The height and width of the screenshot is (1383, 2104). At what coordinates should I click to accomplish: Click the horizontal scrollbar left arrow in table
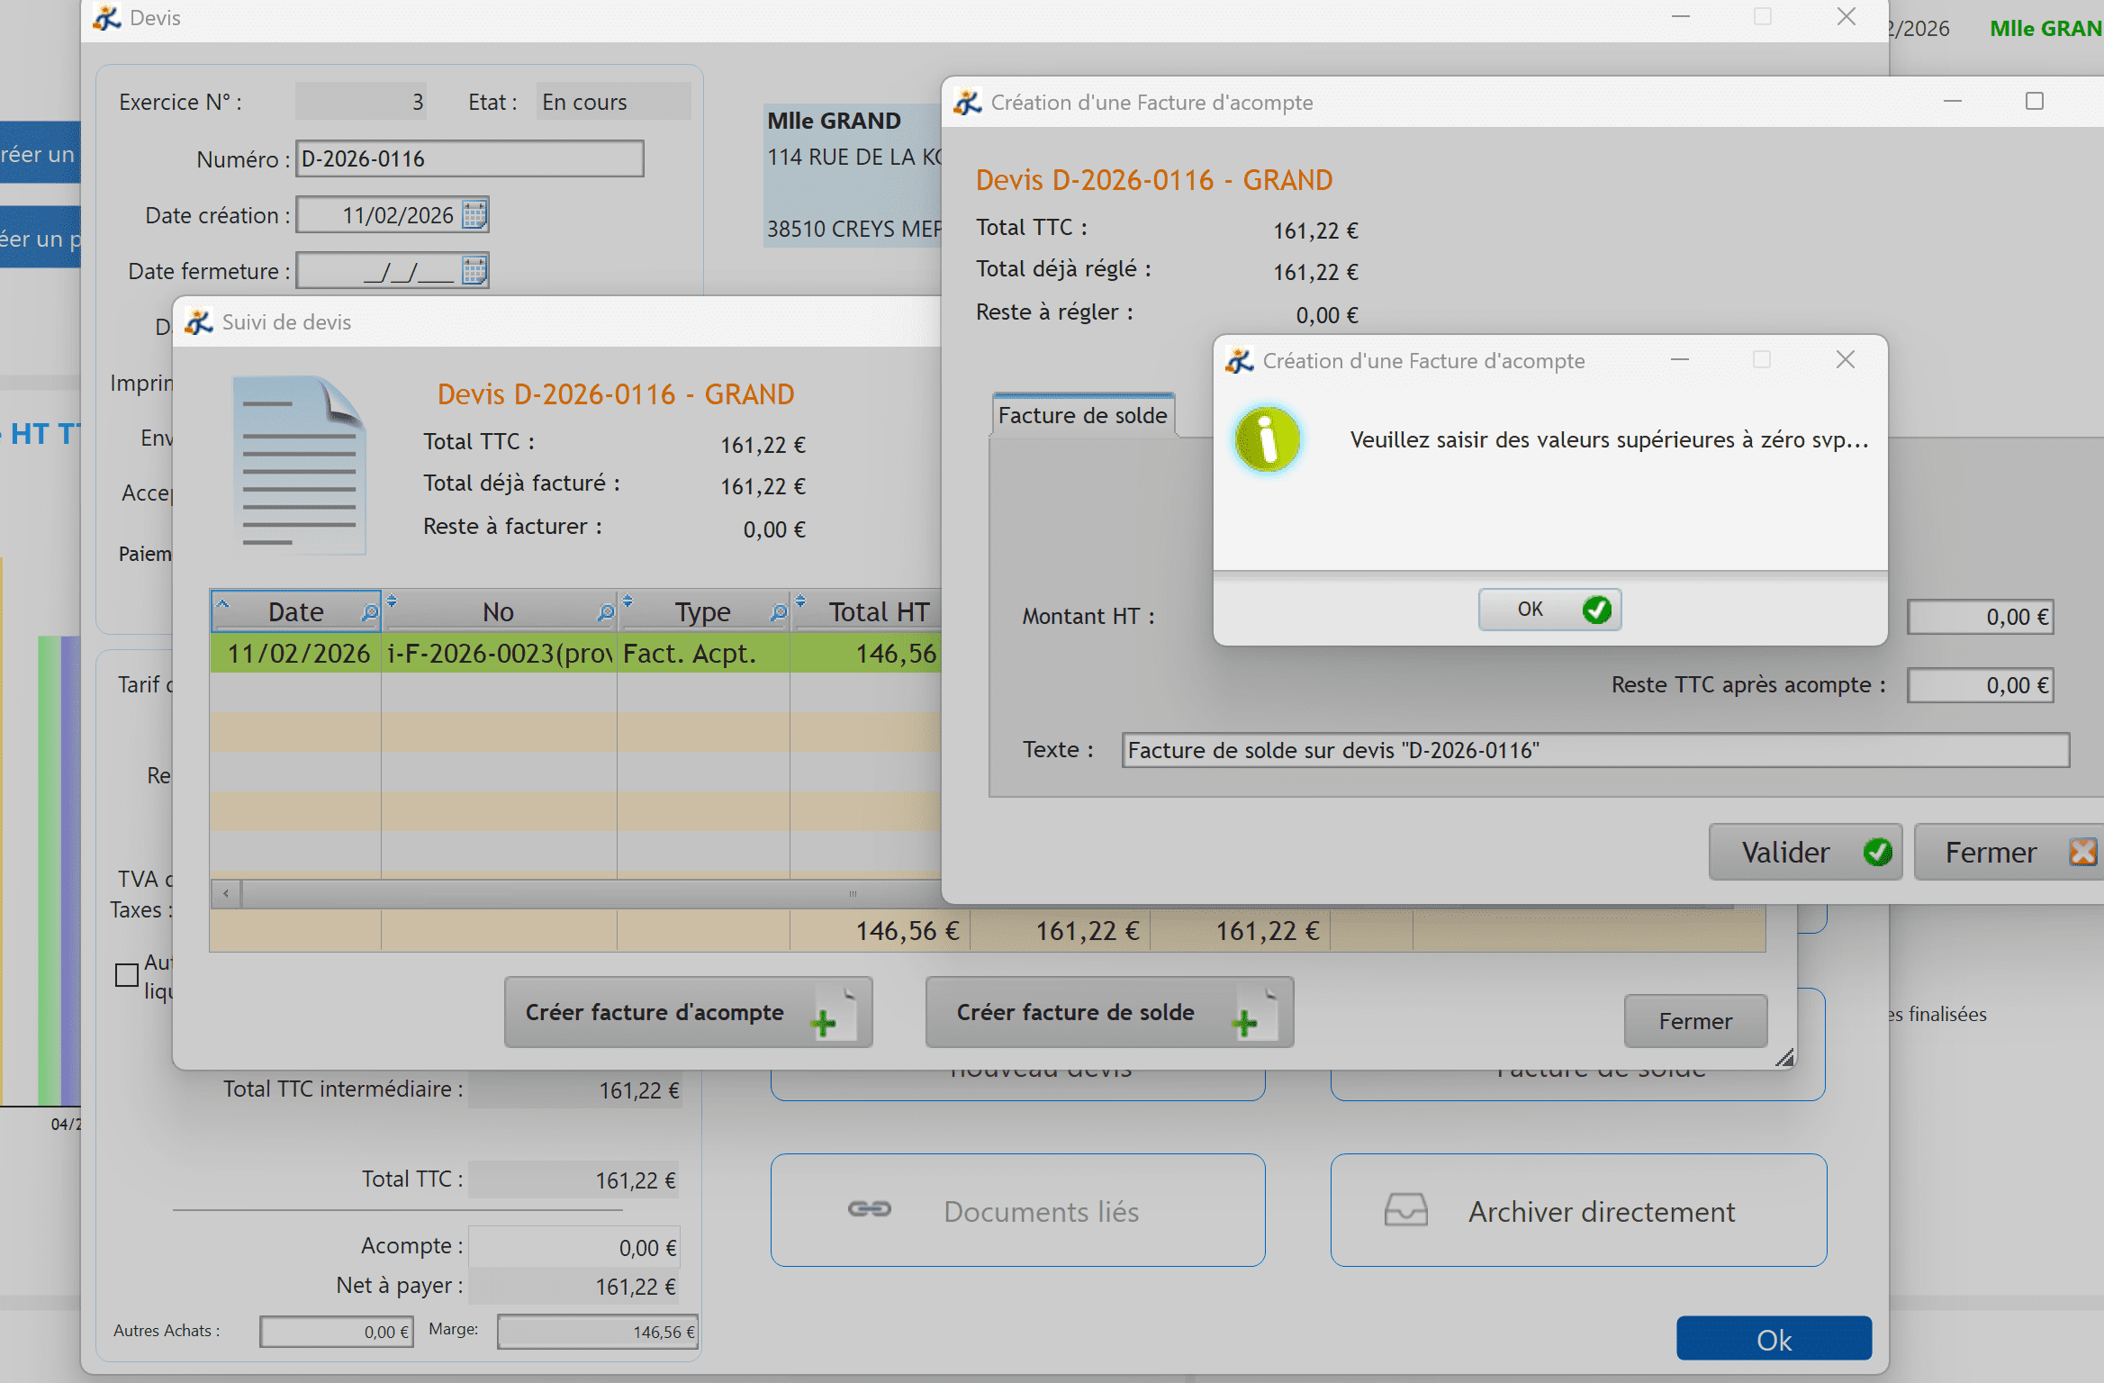226,893
